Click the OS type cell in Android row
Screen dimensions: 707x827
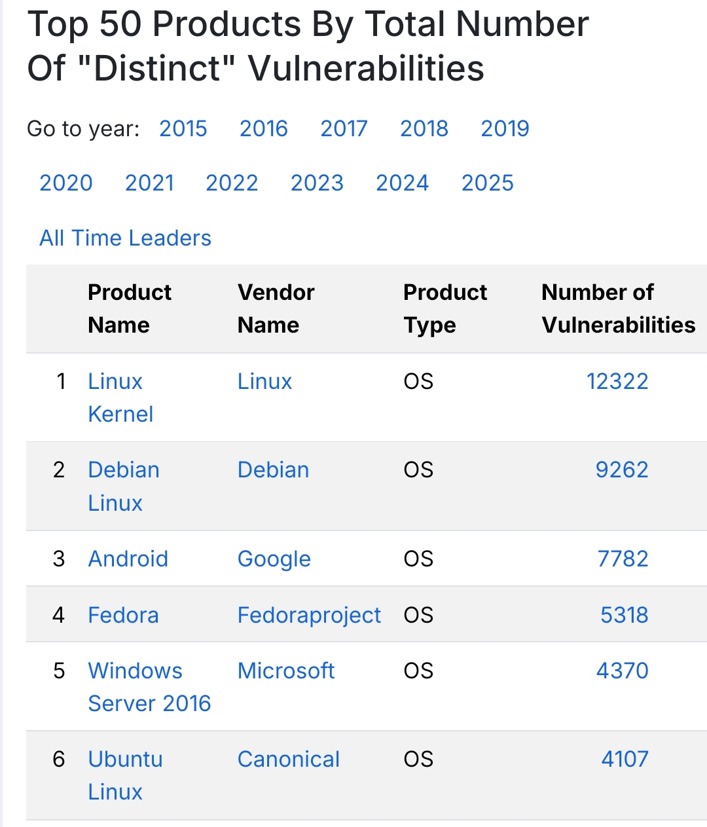418,559
